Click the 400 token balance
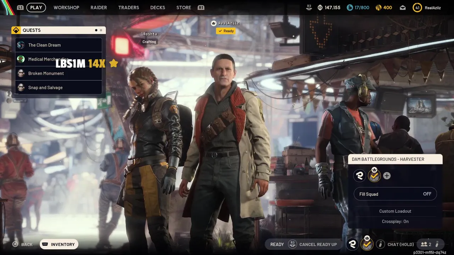Image resolution: width=454 pixels, height=255 pixels. (388, 7)
